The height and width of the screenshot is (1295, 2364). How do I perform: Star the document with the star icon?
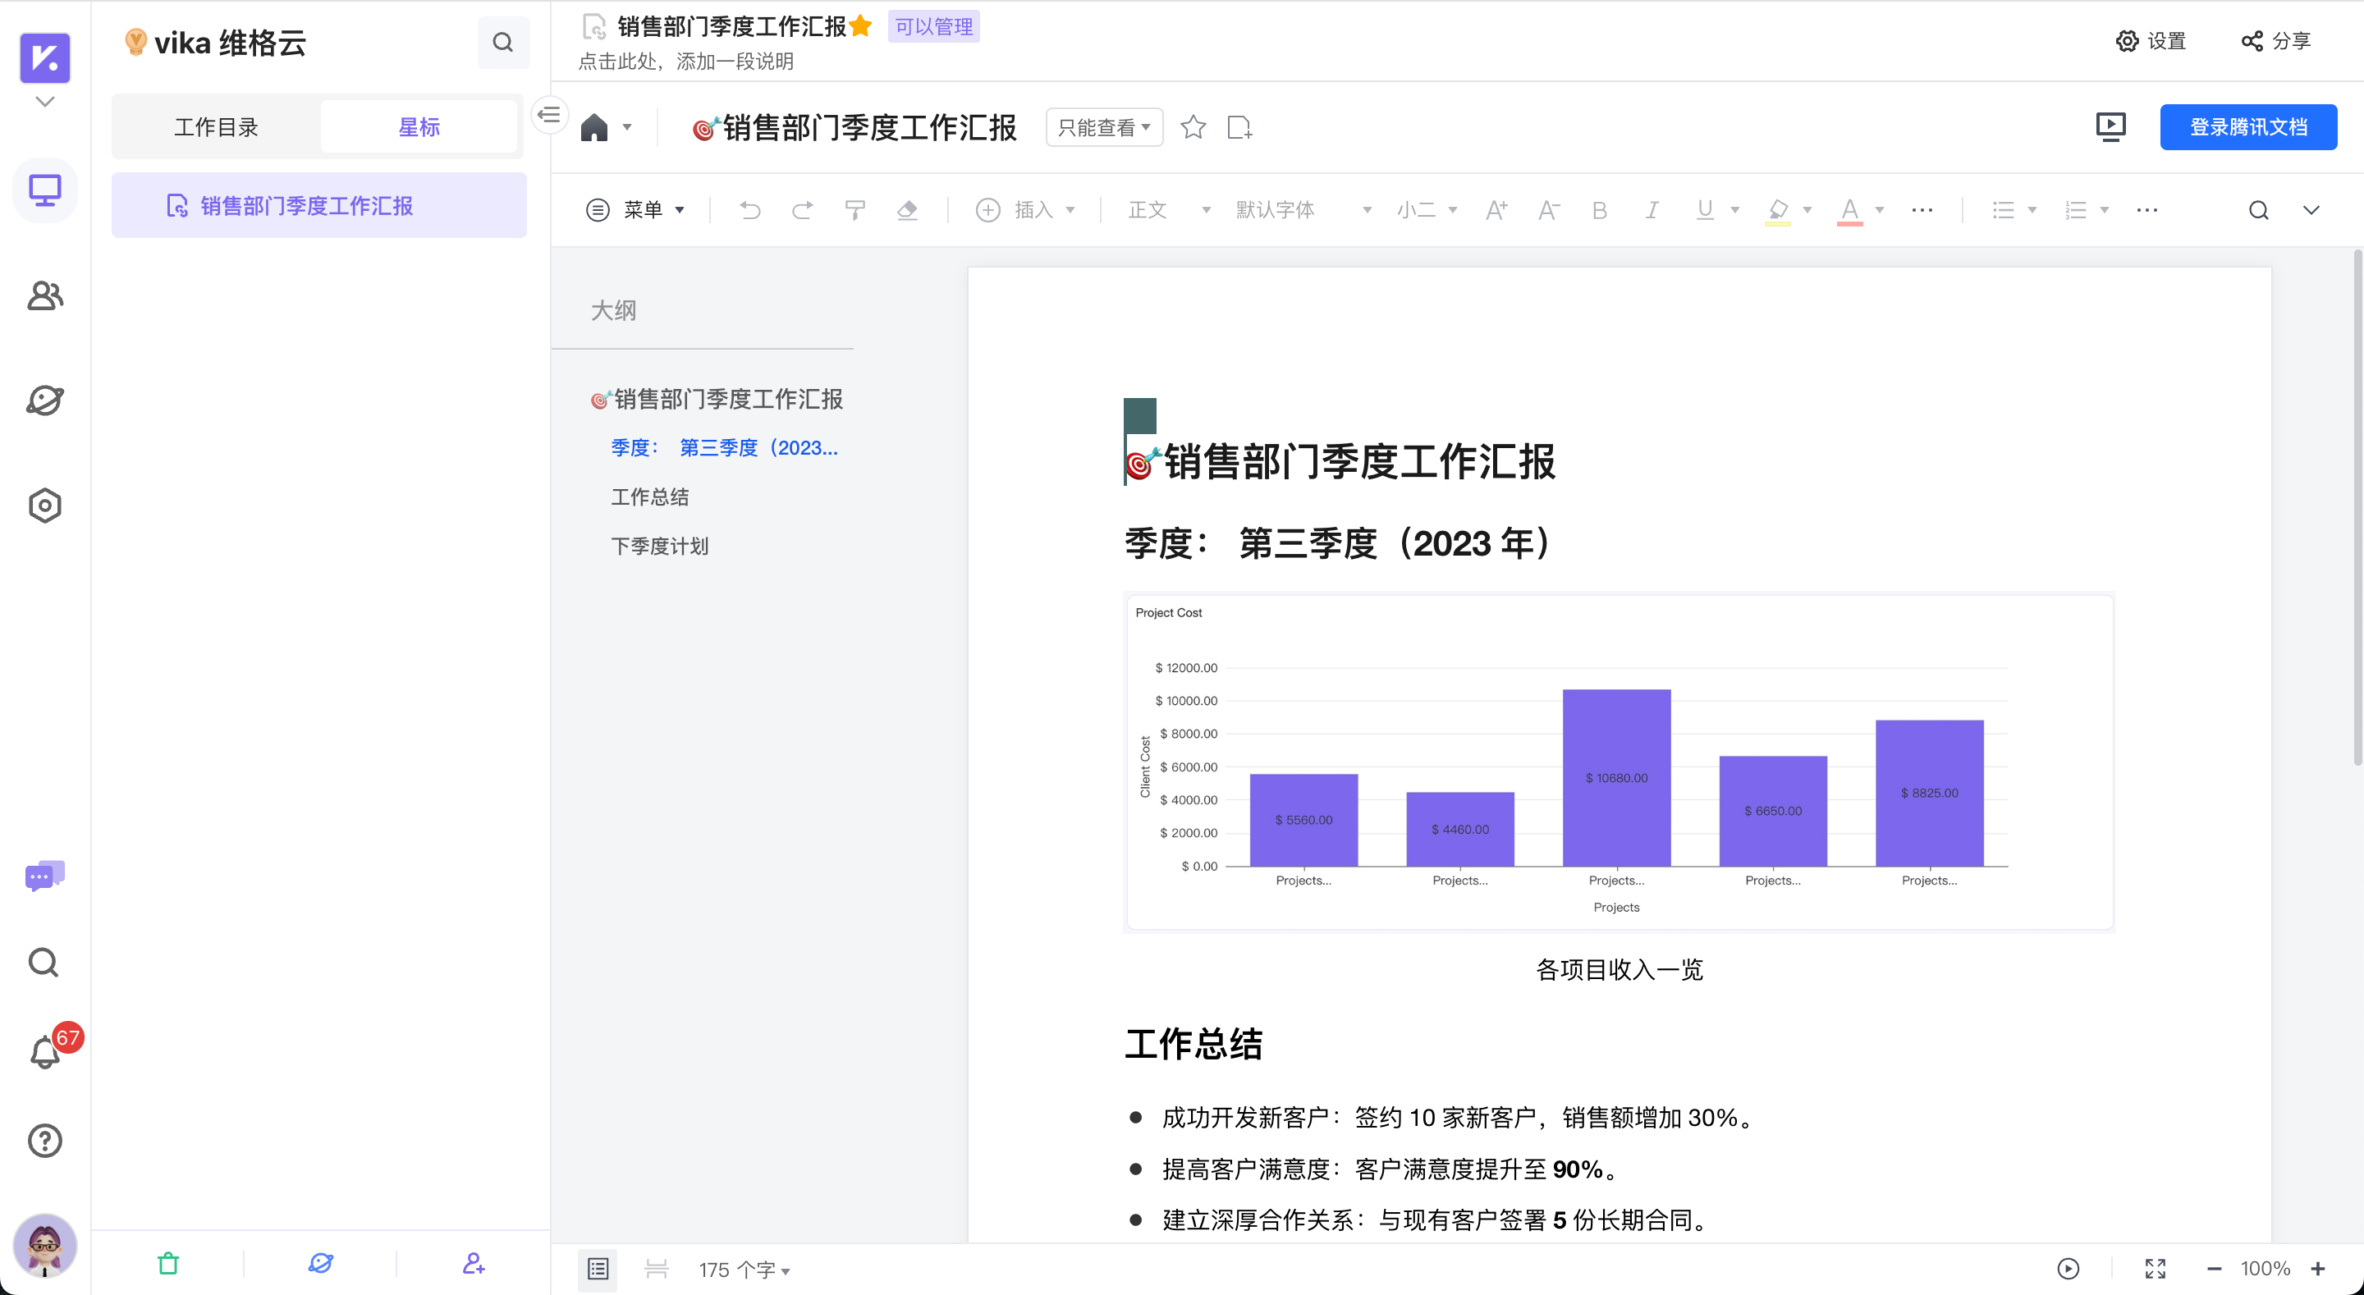point(1193,126)
